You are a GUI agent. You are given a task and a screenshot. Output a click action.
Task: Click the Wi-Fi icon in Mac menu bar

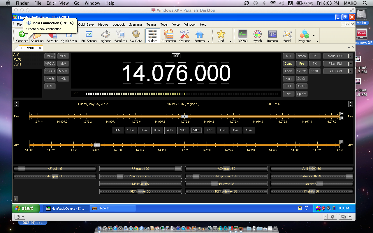tap(273, 3)
